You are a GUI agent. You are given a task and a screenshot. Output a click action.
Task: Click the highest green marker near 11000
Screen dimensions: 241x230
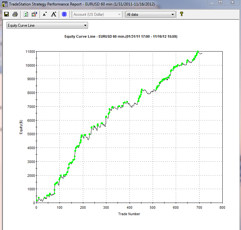198,52
